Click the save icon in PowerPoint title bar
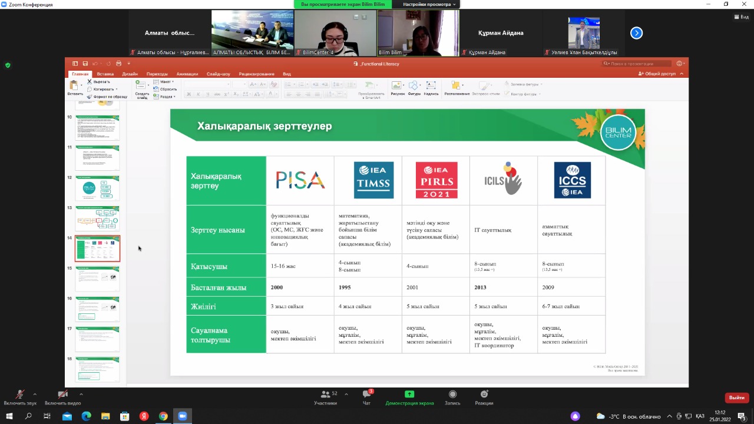 [85, 64]
